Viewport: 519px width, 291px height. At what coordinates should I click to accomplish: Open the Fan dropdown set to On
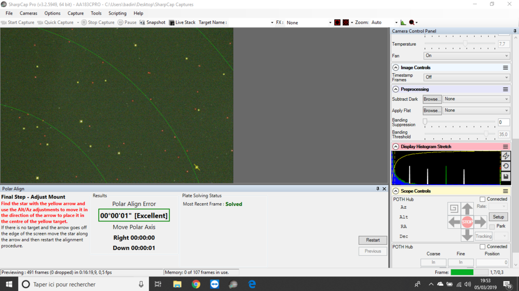click(x=467, y=56)
